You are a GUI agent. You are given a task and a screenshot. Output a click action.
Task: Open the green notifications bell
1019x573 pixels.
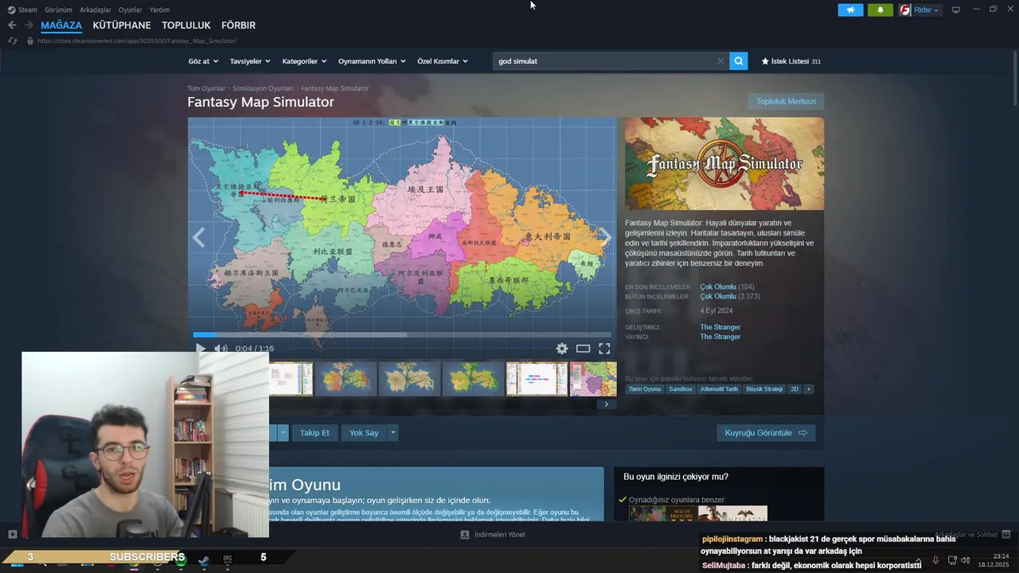point(880,10)
